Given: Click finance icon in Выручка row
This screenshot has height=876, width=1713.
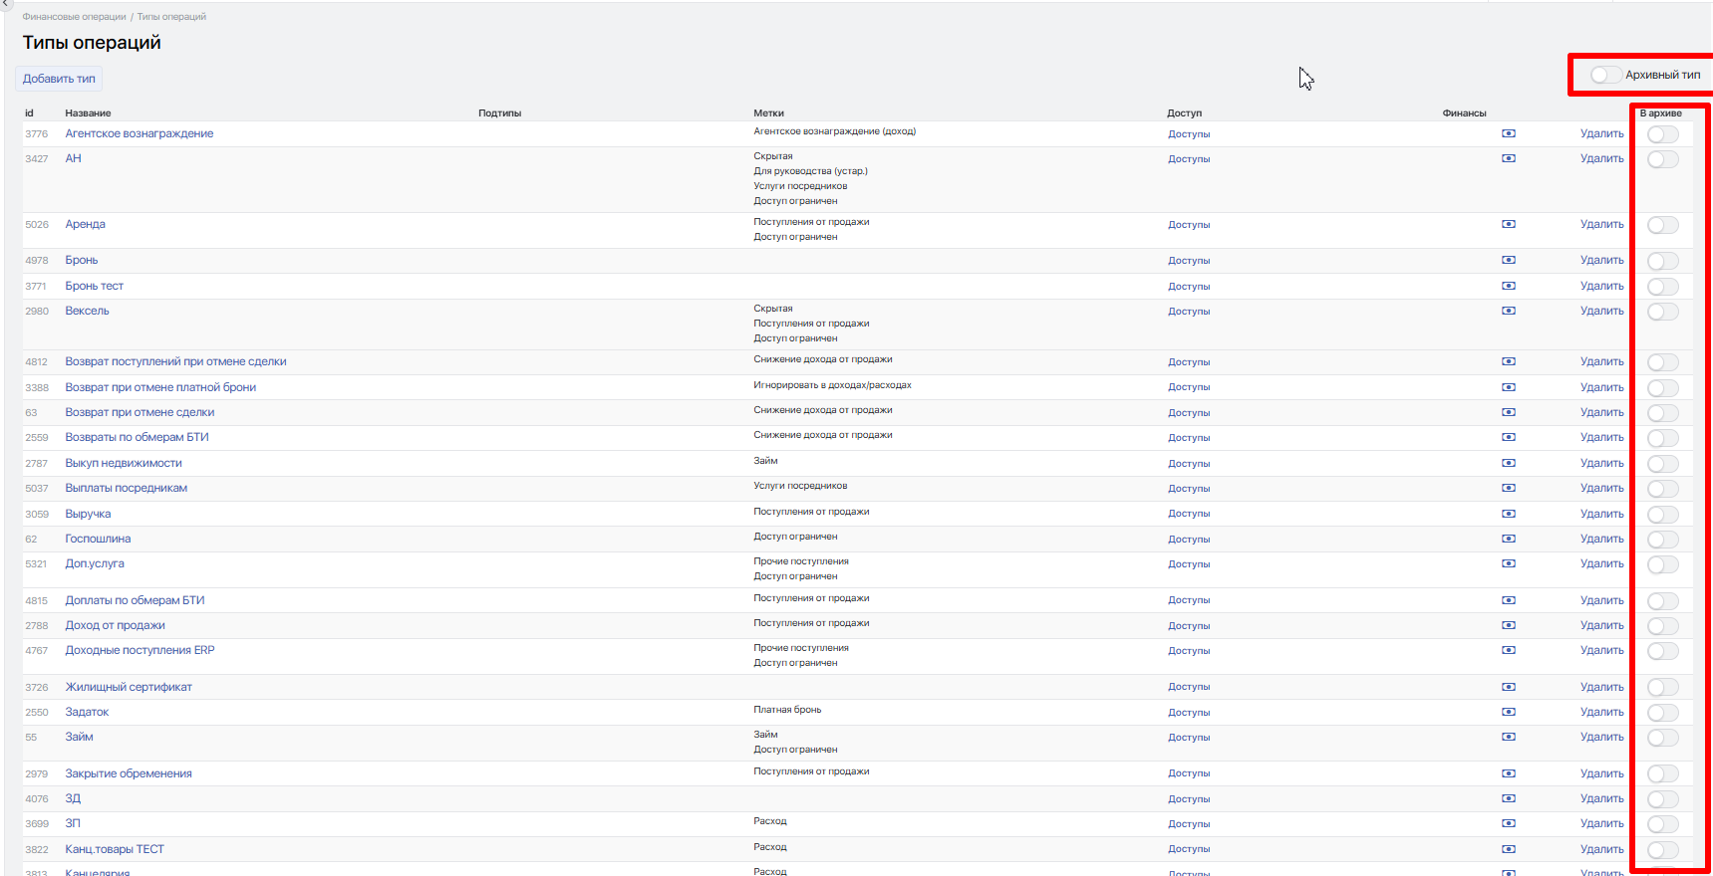Looking at the screenshot, I should tap(1508, 514).
